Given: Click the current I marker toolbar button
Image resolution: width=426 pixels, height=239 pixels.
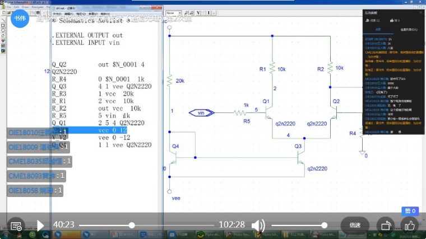Looking at the screenshot, I should (x=209, y=13).
